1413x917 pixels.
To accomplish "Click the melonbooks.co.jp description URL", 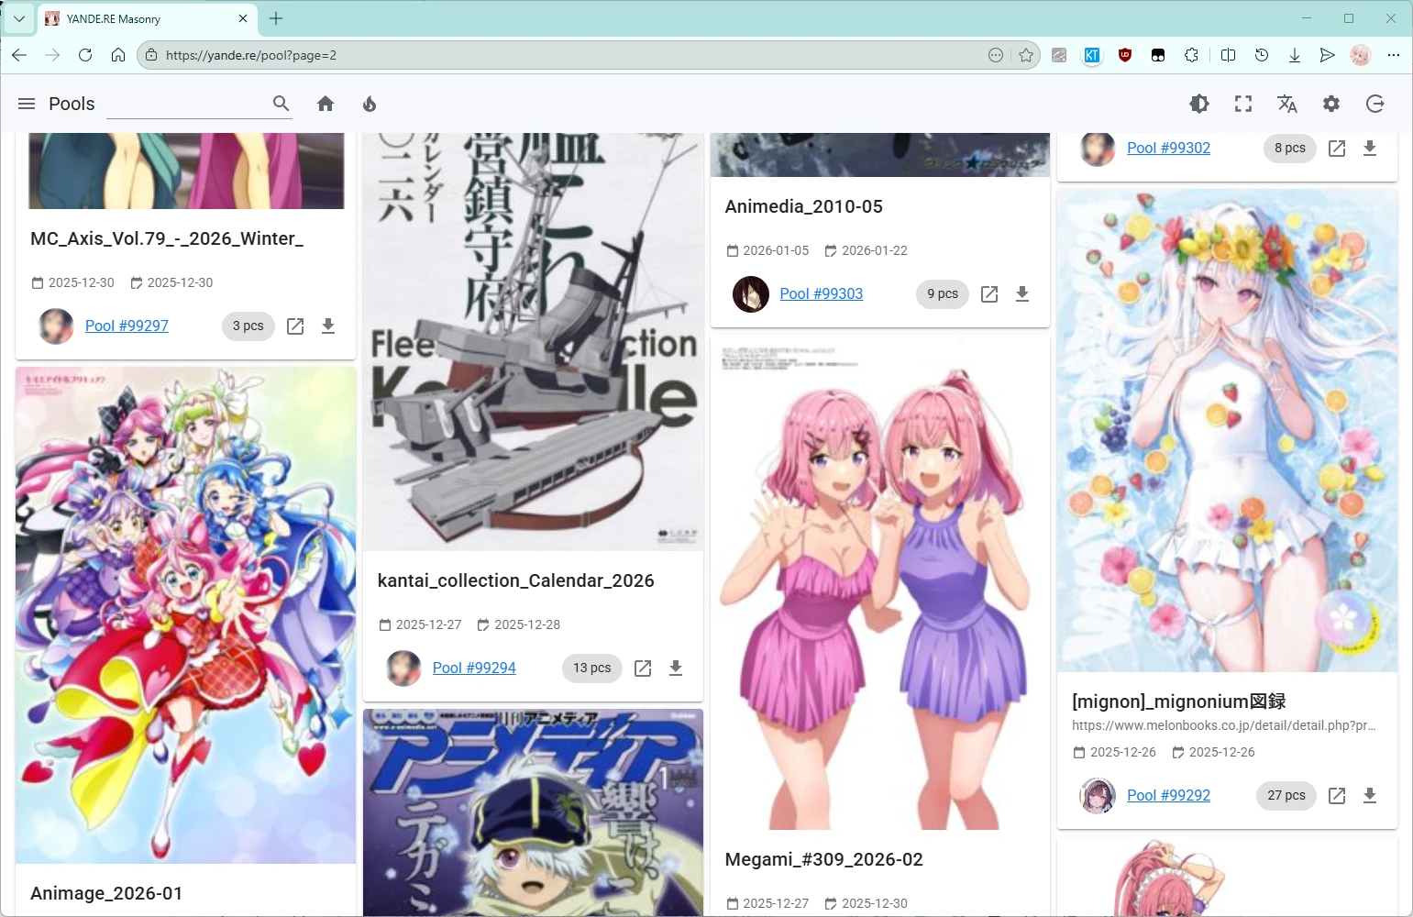I will click(1224, 725).
